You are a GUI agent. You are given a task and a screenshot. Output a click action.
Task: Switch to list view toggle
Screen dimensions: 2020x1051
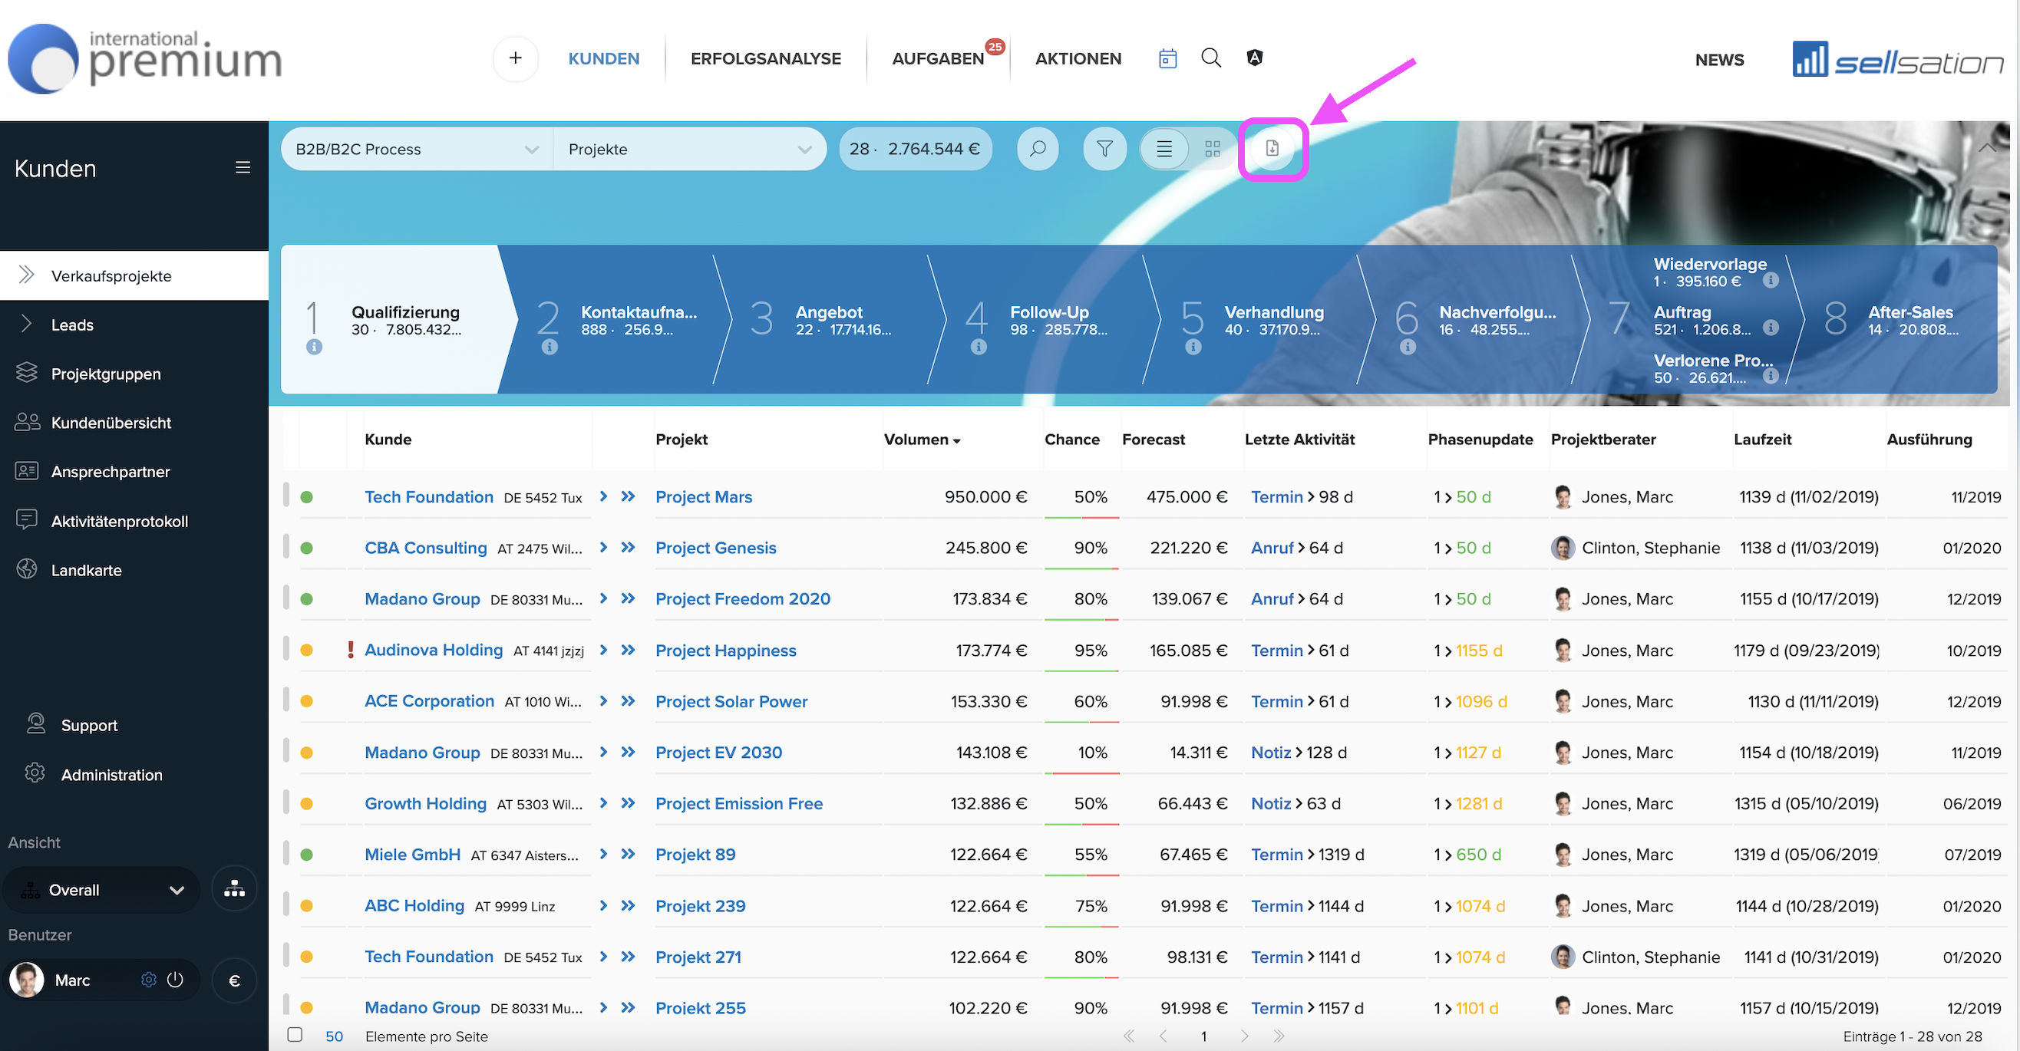pos(1163,148)
